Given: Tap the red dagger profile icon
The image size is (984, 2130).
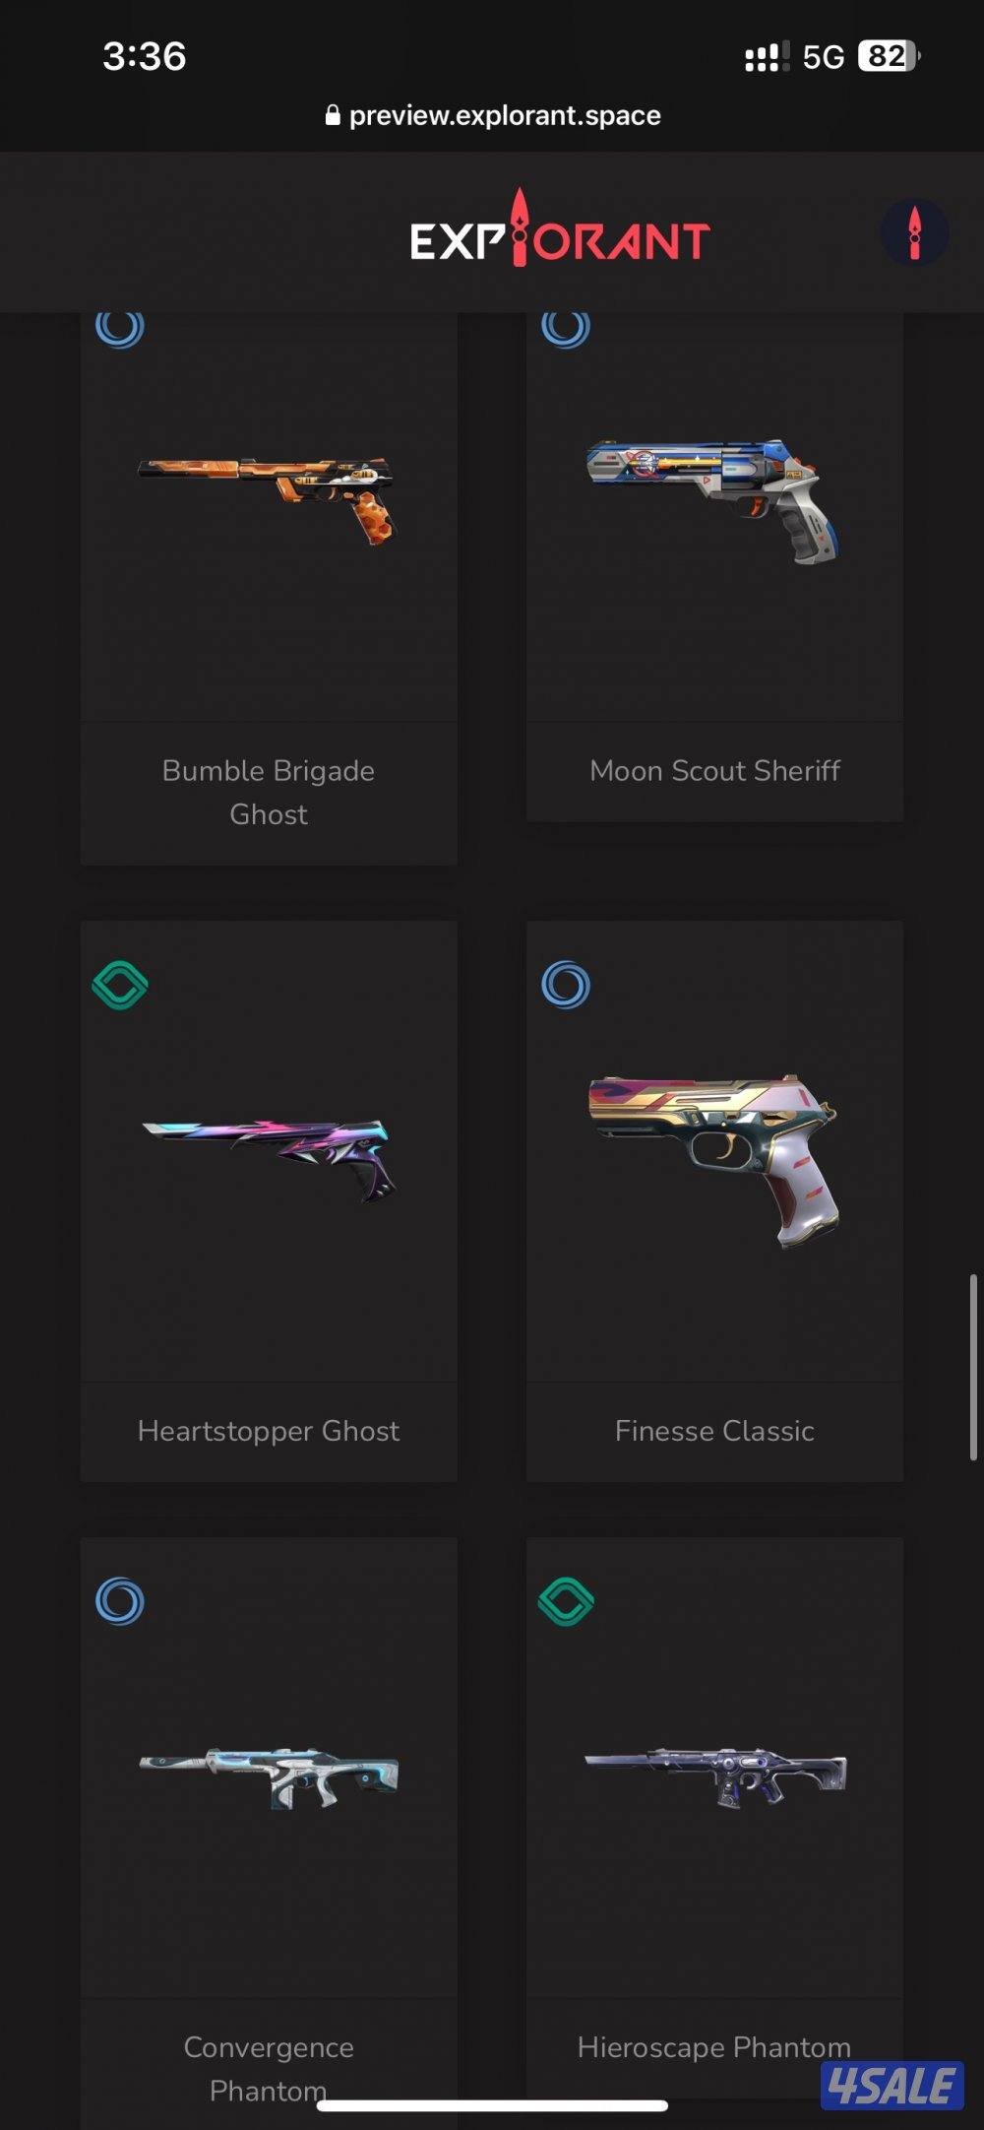Looking at the screenshot, I should 914,232.
